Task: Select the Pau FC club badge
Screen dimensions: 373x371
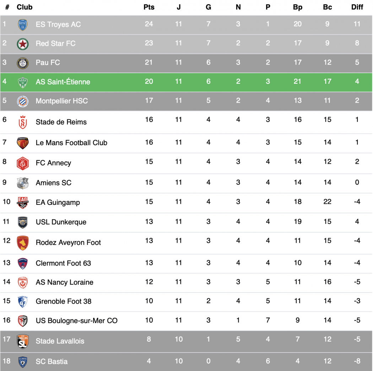Action: point(23,63)
